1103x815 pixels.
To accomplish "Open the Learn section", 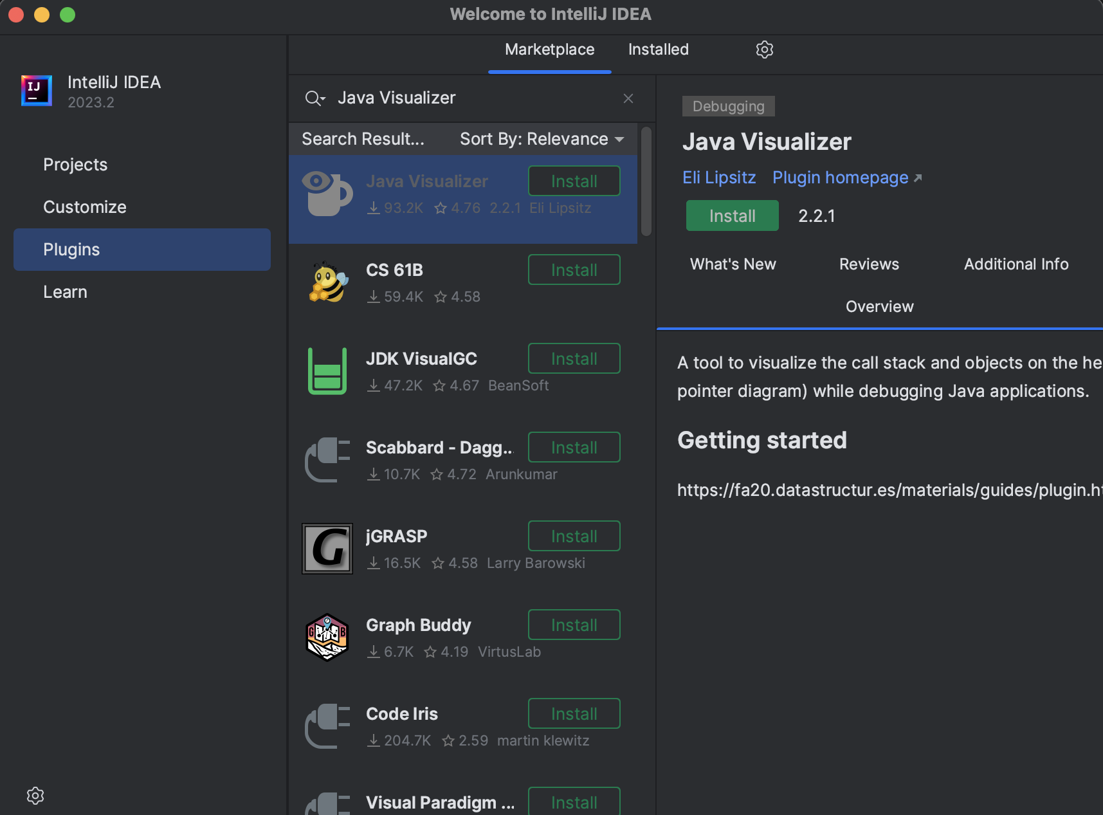I will pyautogui.click(x=65, y=292).
